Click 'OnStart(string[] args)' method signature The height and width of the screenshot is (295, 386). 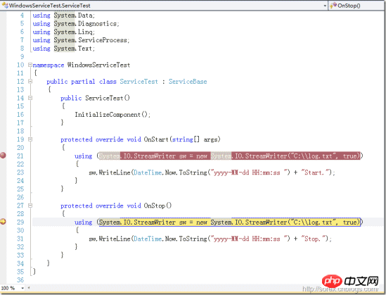pos(182,139)
